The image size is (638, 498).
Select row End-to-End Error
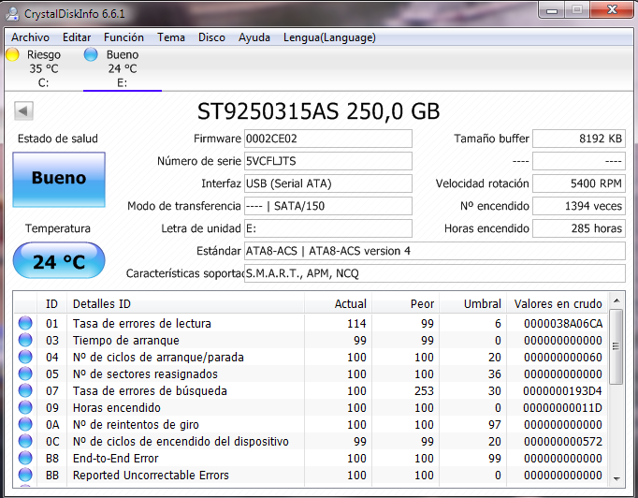tap(311, 458)
